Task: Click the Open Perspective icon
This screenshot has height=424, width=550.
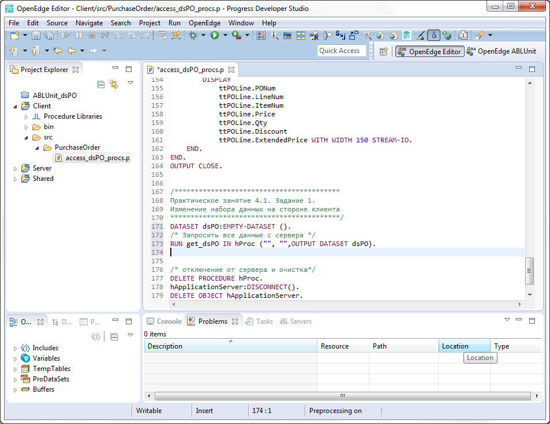Action: coord(383,51)
